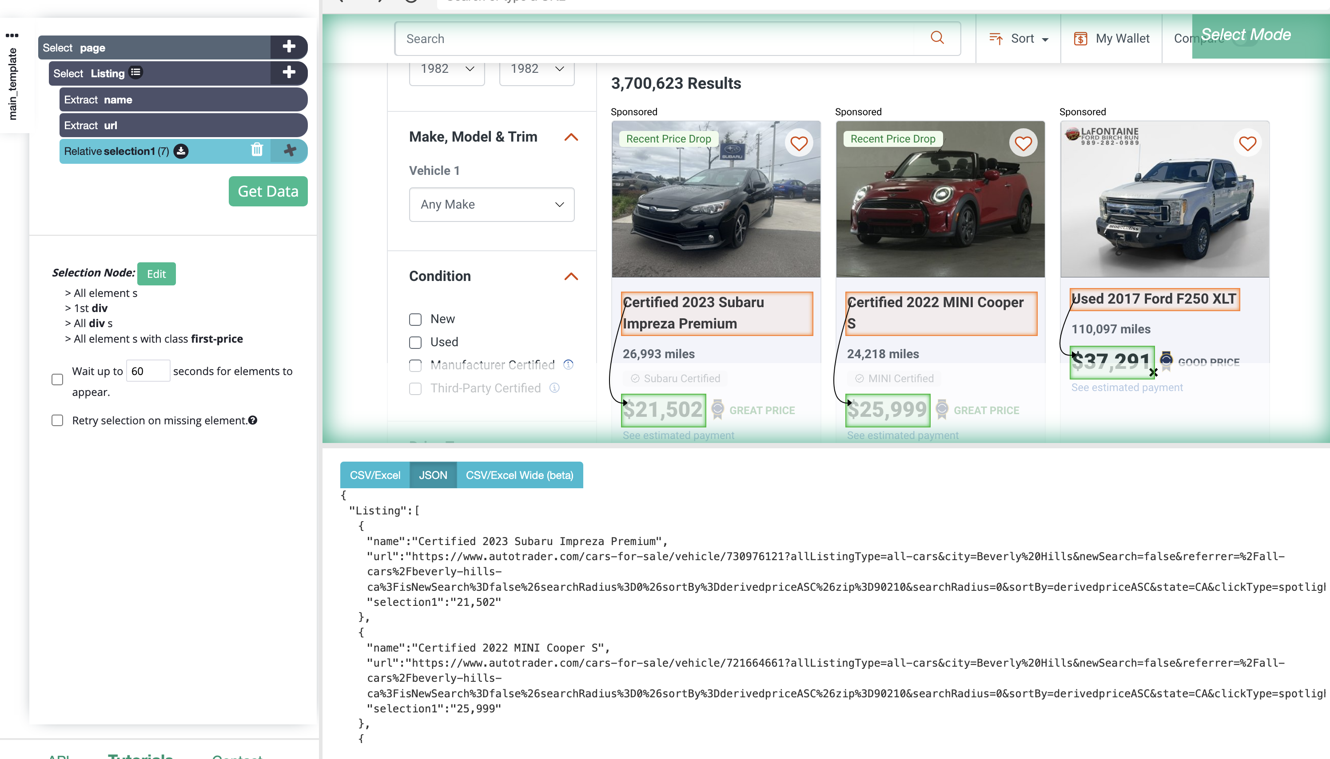Open info icon for Manufacturer Certified
This screenshot has width=1330, height=759.
tap(569, 365)
